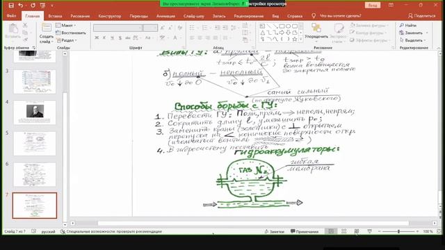Image resolution: width=445 pixels, height=250 pixels.
Task: Select the Right Arrow shape in gallery
Action: 282,33
